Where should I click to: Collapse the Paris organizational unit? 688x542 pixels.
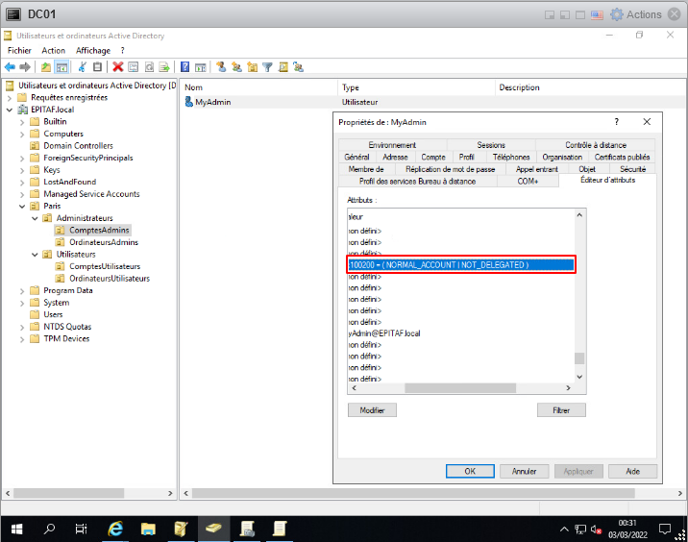[23, 206]
